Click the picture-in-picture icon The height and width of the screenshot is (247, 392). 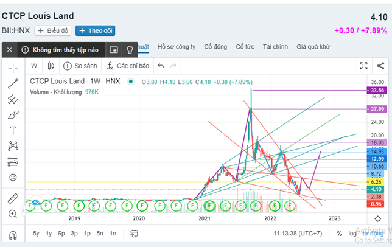pos(114,50)
